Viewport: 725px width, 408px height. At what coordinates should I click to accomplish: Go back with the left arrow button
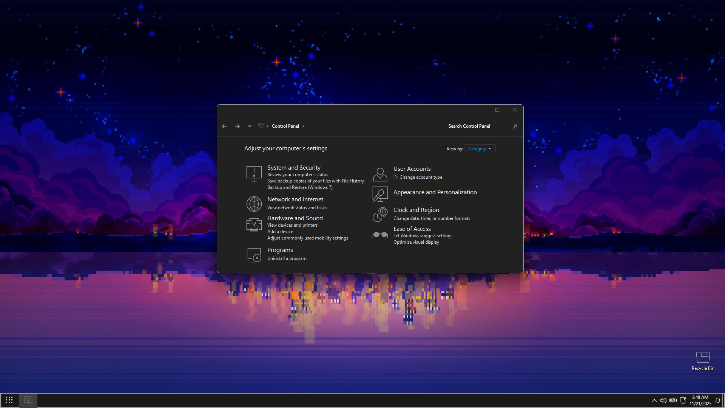click(x=224, y=126)
